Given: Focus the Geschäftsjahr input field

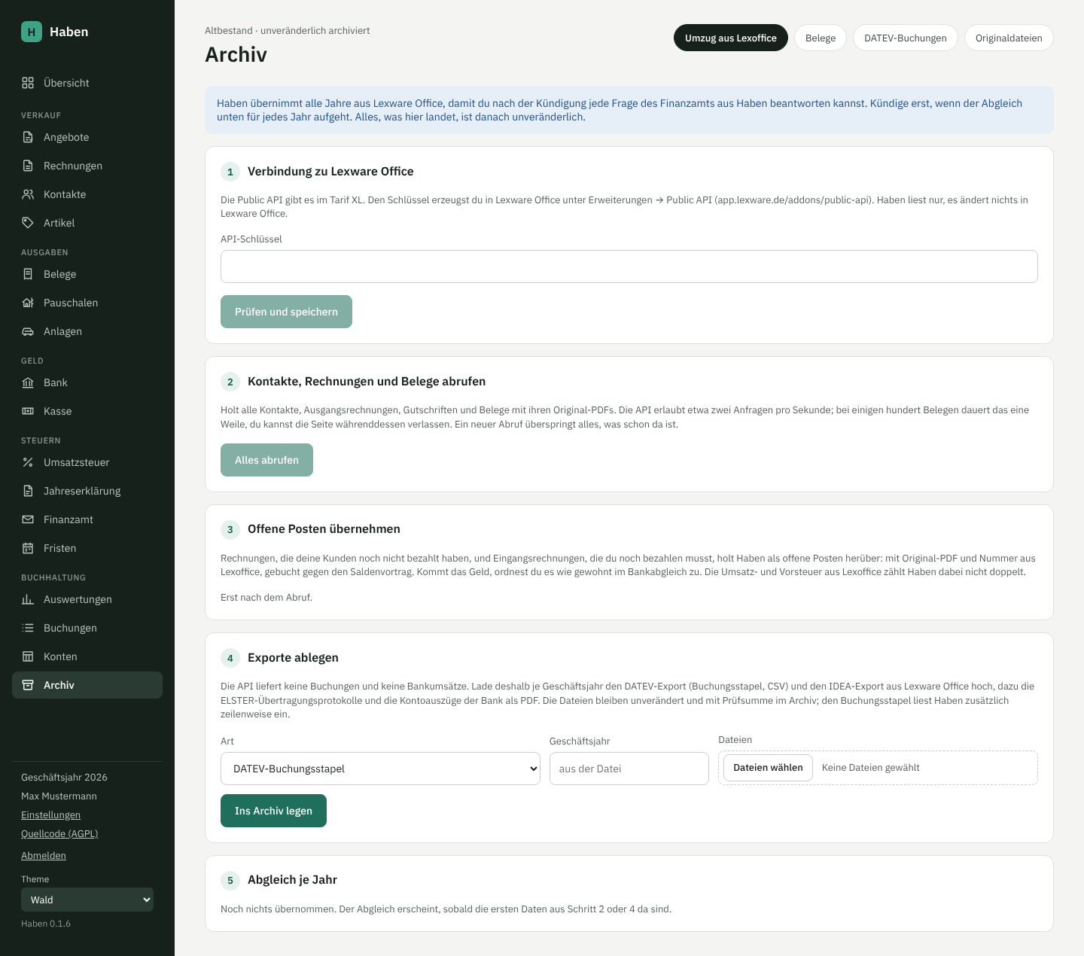Looking at the screenshot, I should (629, 769).
